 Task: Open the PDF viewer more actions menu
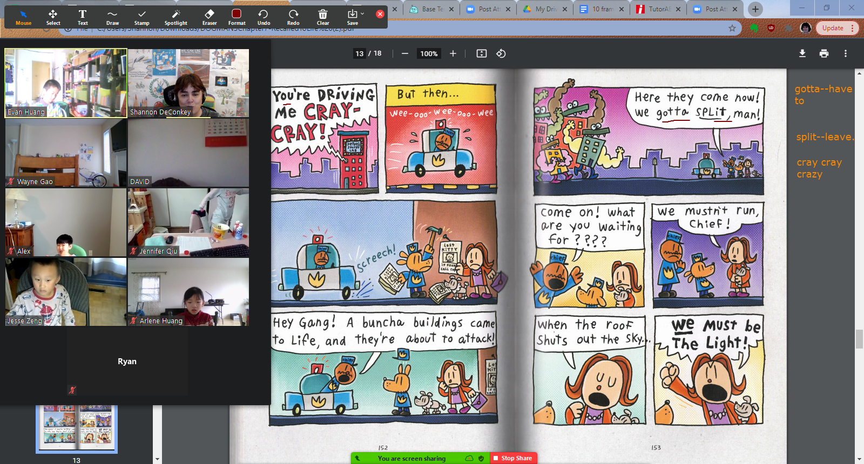pos(846,53)
